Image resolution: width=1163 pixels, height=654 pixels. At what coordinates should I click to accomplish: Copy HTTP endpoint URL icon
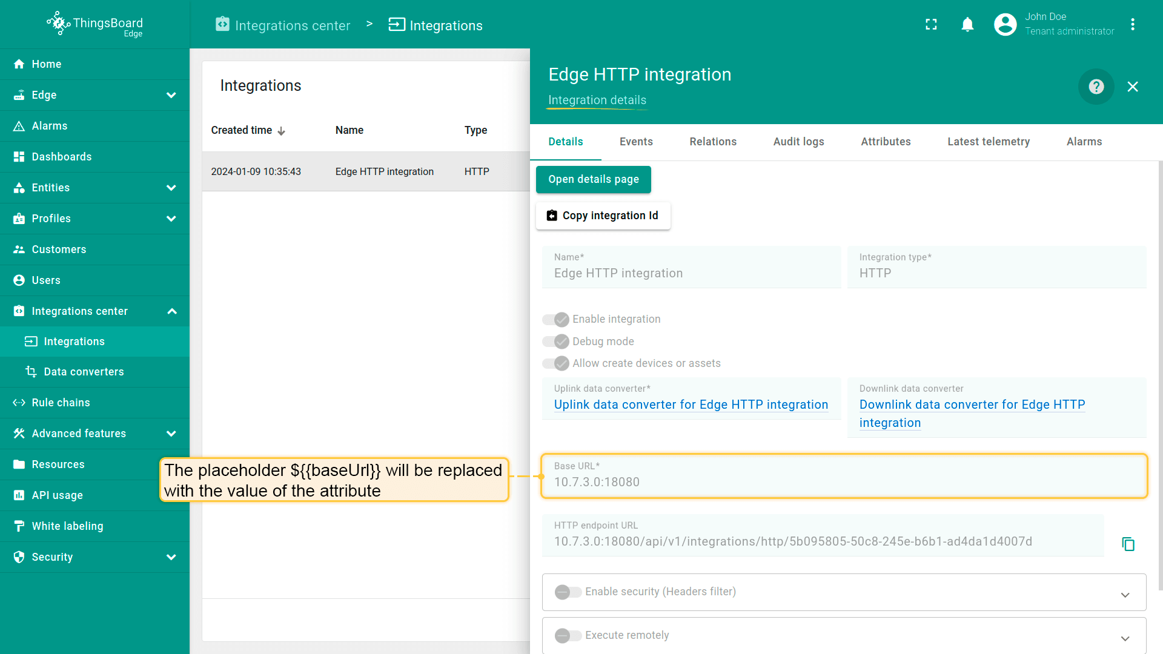coord(1128,544)
